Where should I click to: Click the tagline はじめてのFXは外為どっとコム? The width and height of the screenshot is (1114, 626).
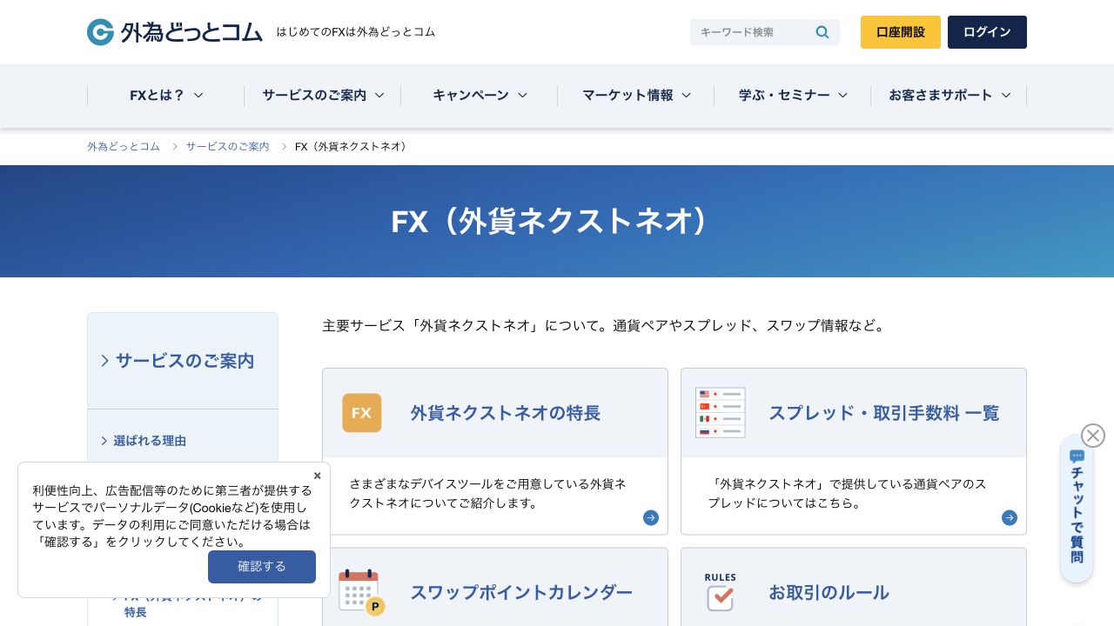[356, 32]
